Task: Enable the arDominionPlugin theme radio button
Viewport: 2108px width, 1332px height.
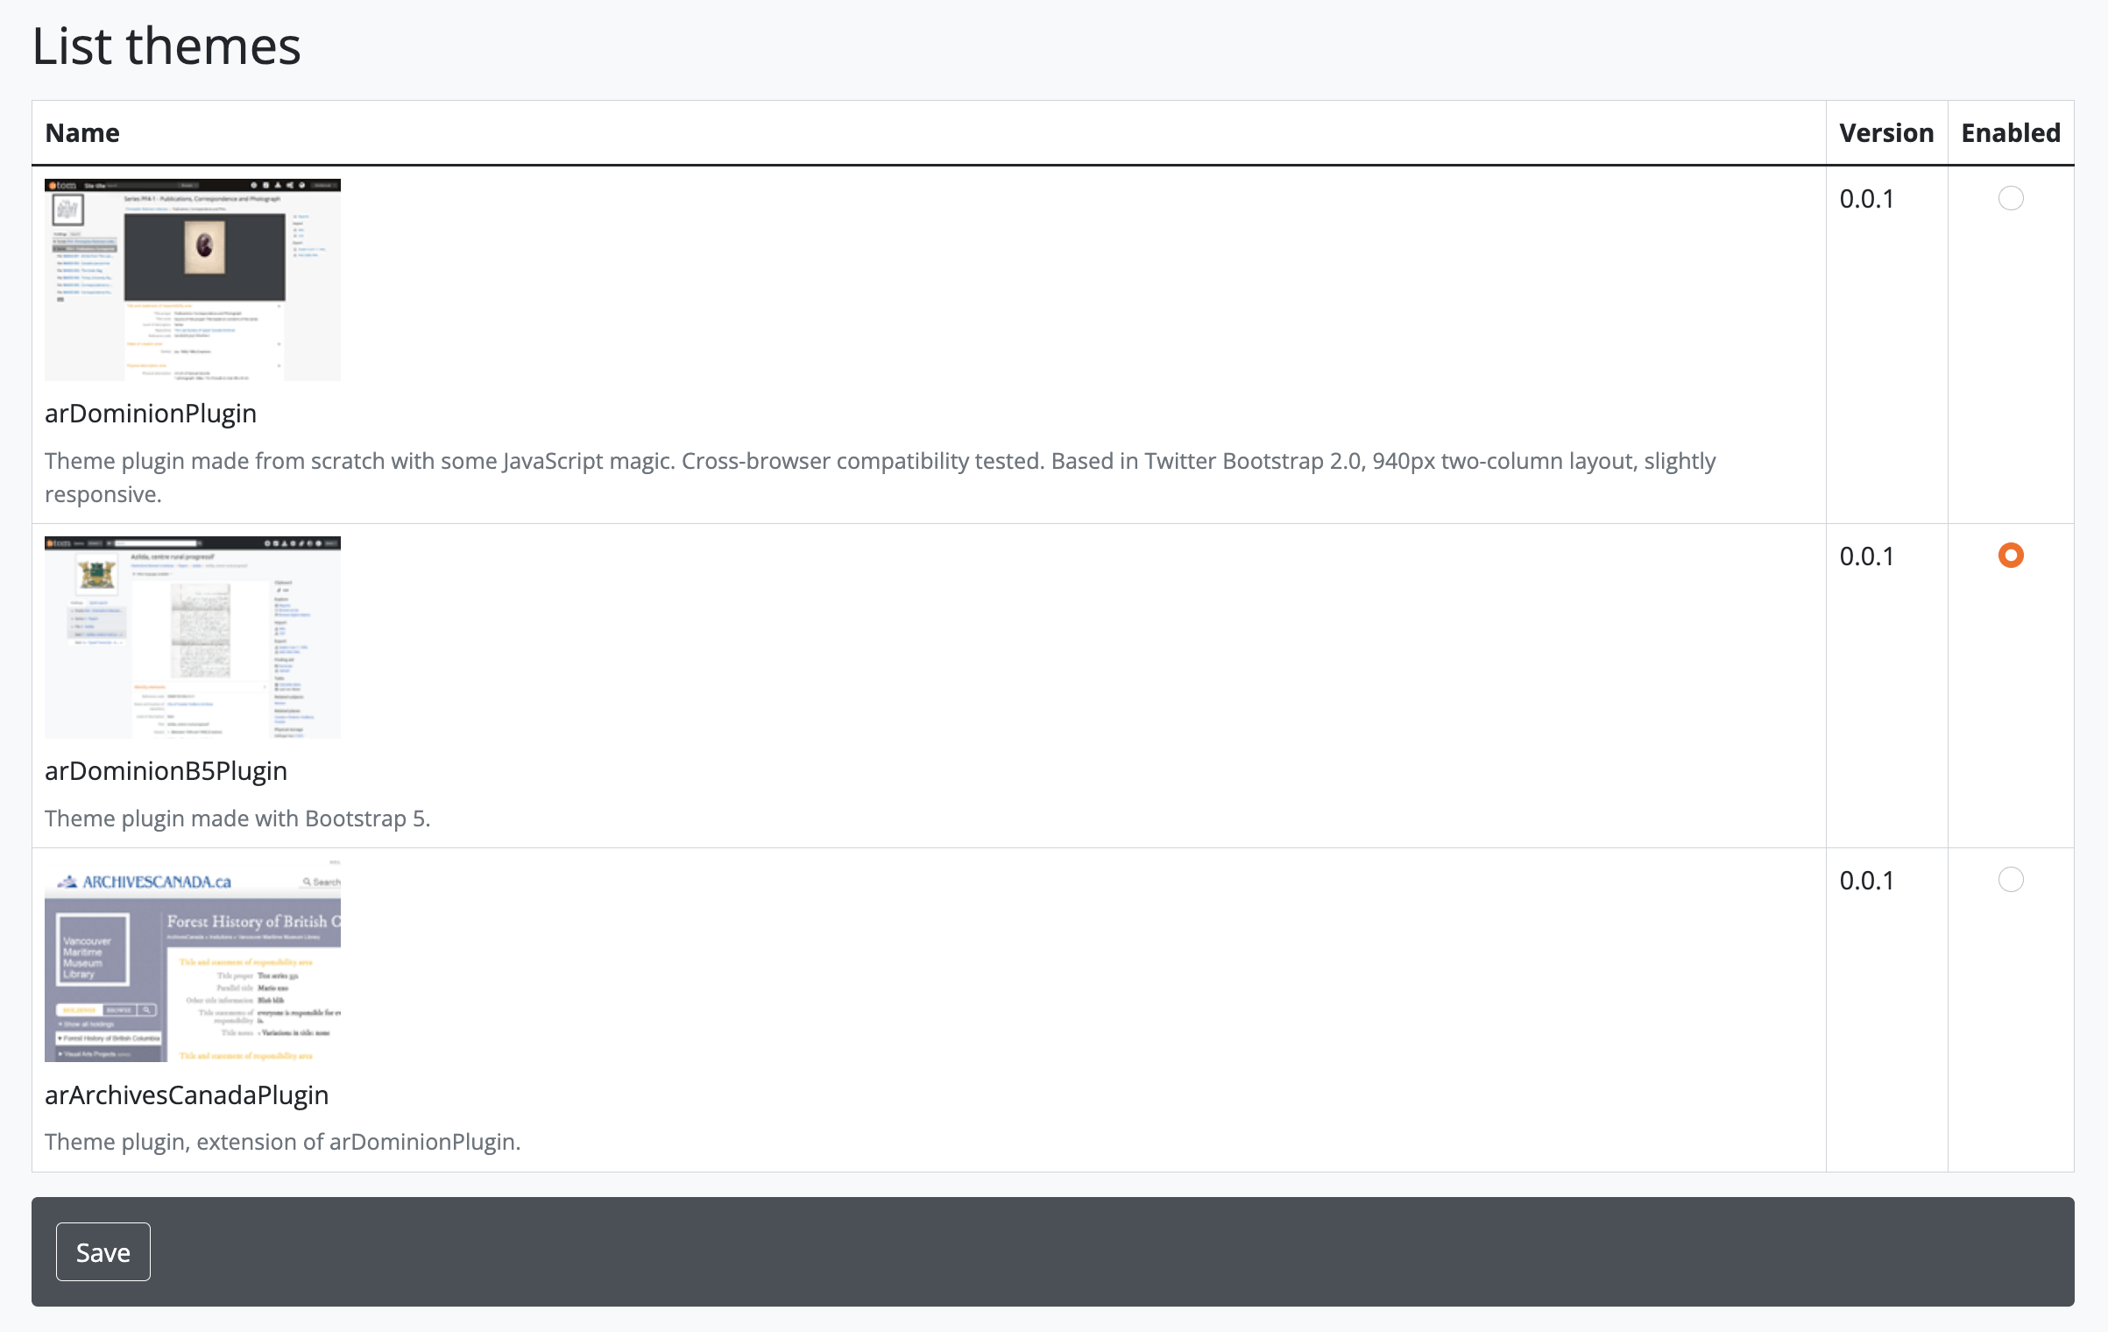Action: coord(2010,198)
